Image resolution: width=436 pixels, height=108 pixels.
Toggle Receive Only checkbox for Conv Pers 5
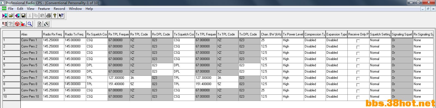pyautogui.click(x=358, y=66)
